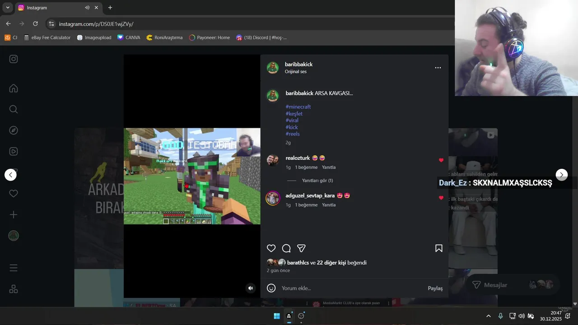Open the OBS Studio taskbar icon
Viewport: 578px width, 325px height.
[x=301, y=316]
